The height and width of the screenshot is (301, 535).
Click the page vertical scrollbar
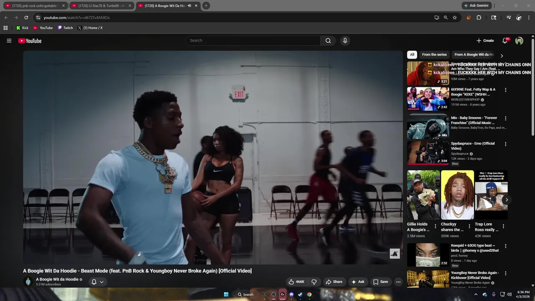point(533,88)
